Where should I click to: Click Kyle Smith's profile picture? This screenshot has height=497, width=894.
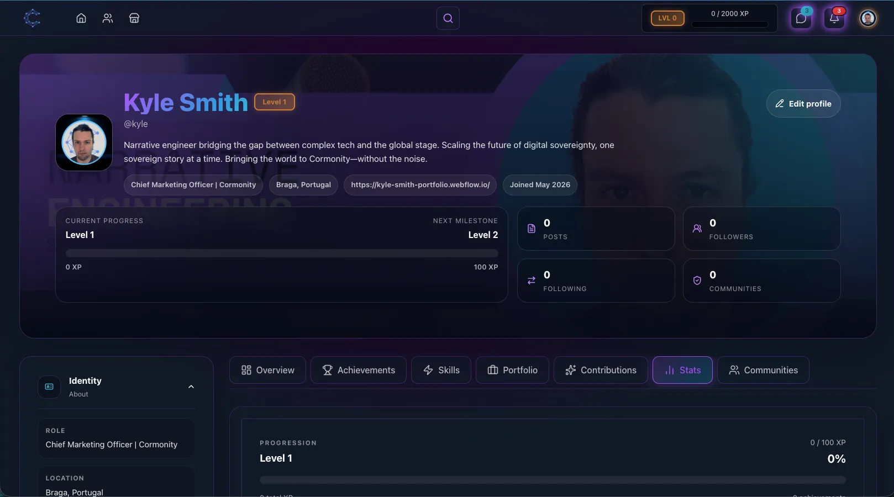pos(84,142)
